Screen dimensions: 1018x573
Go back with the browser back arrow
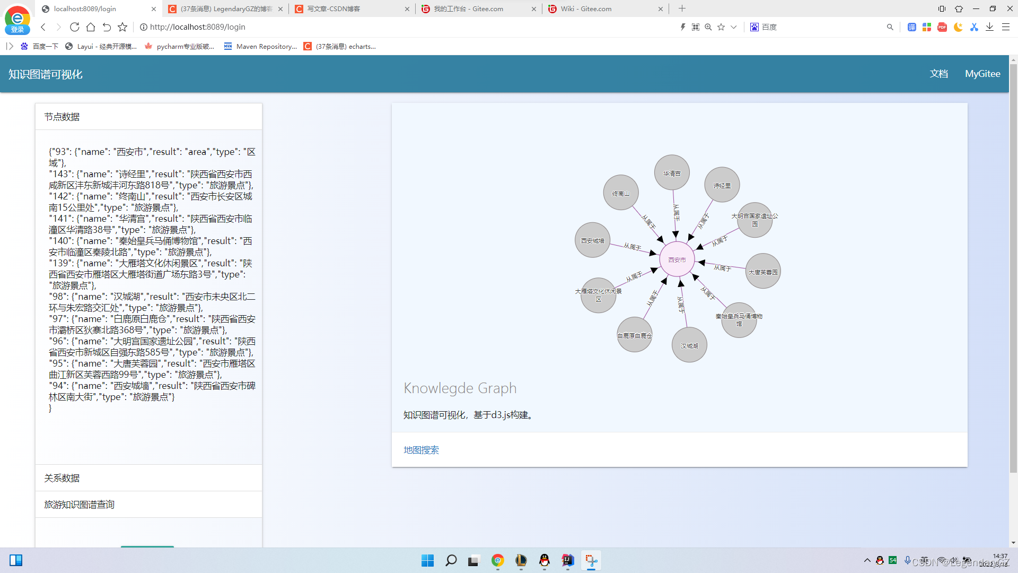(43, 27)
